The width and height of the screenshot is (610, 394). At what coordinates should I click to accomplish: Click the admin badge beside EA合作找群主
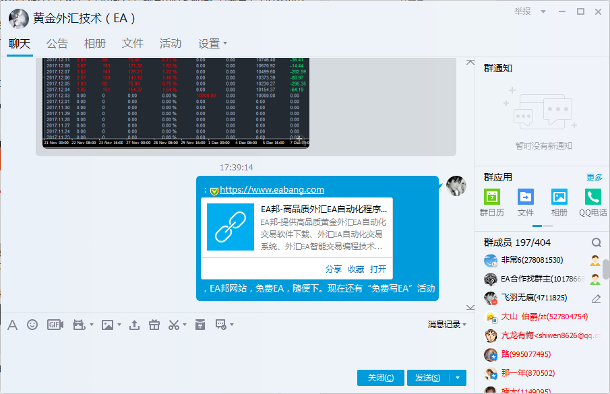point(594,279)
